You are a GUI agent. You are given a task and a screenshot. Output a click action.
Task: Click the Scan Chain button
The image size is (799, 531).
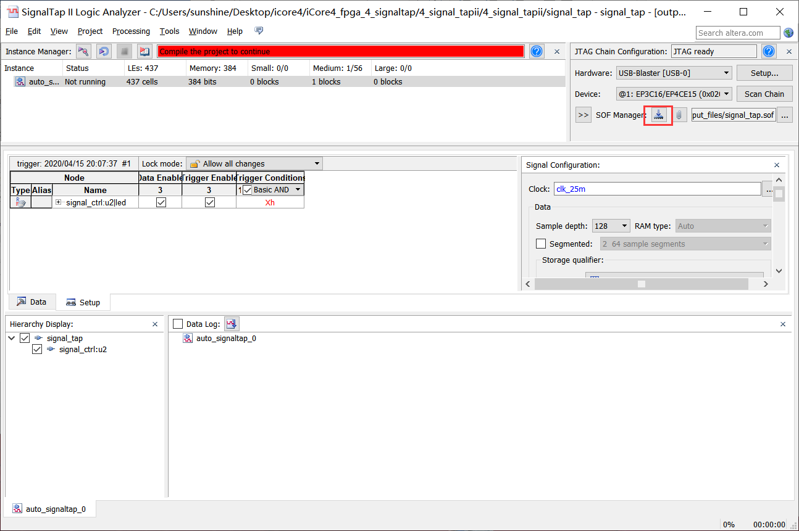[764, 94]
